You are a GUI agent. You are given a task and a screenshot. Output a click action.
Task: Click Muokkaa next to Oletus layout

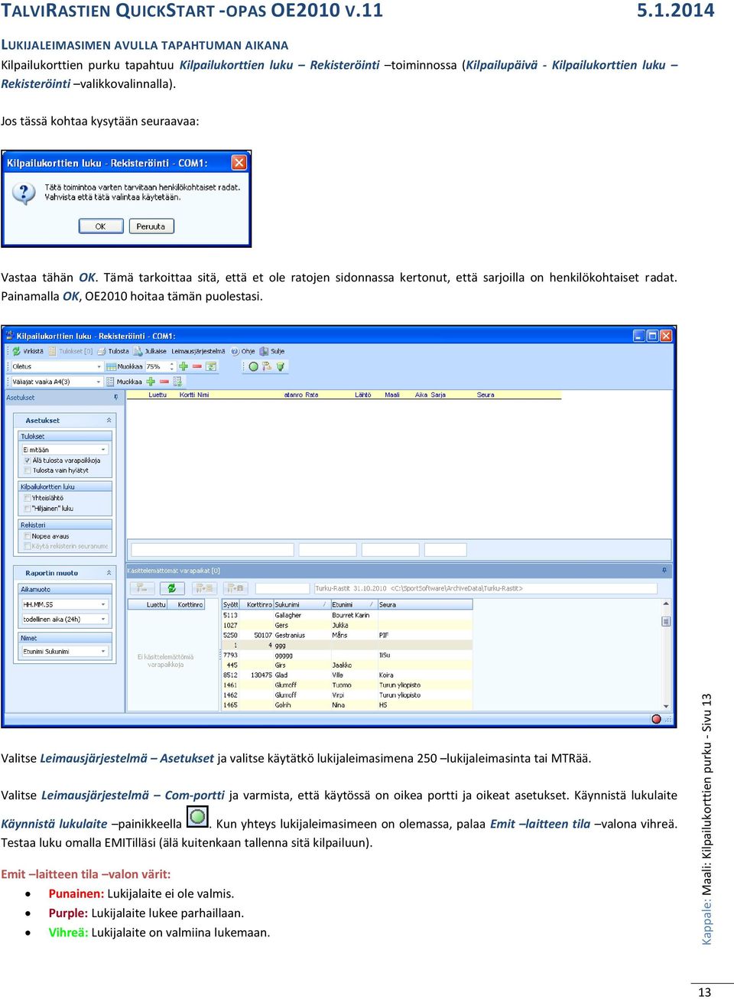[125, 366]
